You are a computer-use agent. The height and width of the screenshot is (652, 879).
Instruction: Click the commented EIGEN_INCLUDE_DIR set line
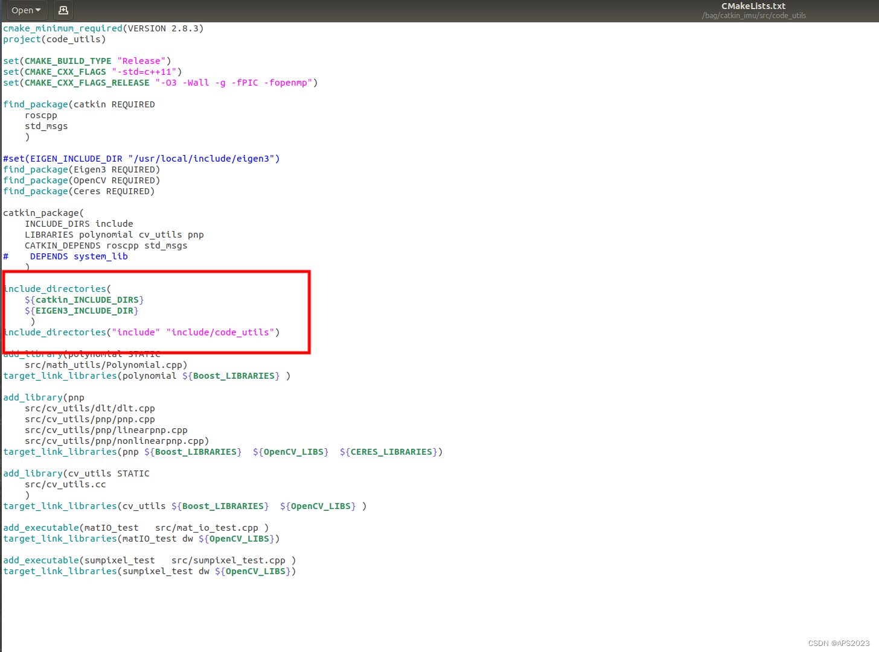(141, 158)
